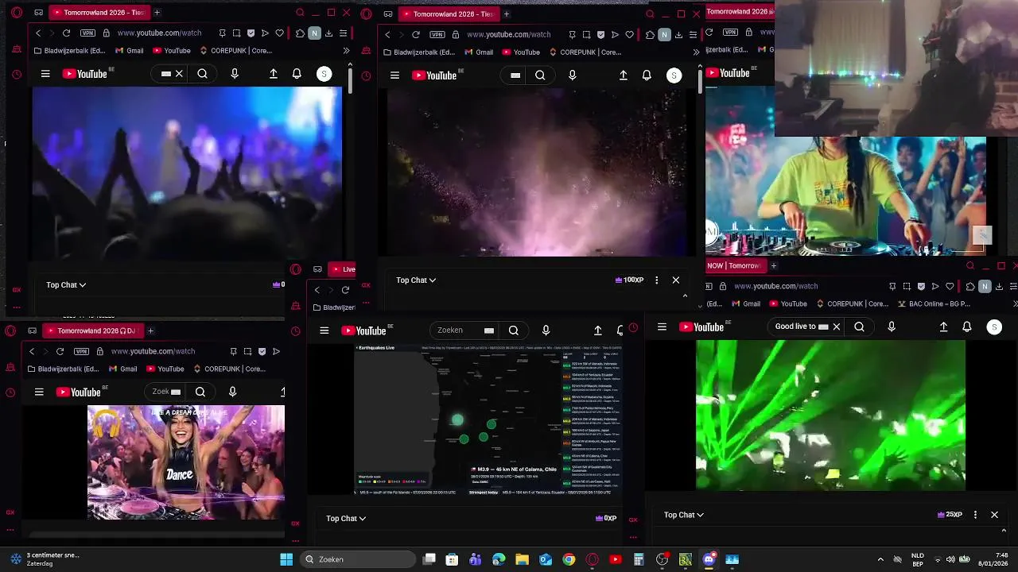This screenshot has height=572, width=1018.
Task: Open Discord from the taskbar
Action: pos(709,559)
